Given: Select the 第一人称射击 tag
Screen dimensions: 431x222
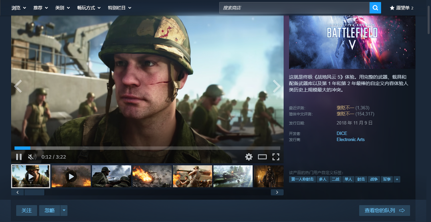Looking at the screenshot, I should [302, 179].
